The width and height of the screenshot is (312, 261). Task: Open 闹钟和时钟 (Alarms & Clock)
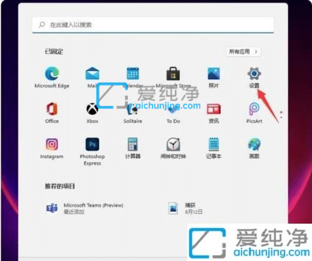[173, 148]
